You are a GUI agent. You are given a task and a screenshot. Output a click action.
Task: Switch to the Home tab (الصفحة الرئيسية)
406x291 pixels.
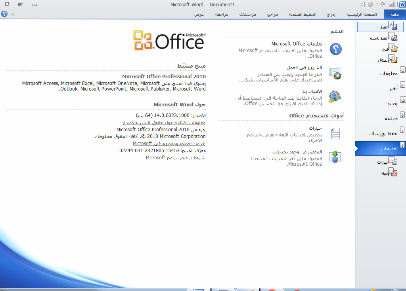(x=361, y=14)
